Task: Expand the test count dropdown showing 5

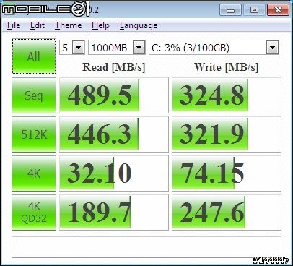Action: (79, 48)
